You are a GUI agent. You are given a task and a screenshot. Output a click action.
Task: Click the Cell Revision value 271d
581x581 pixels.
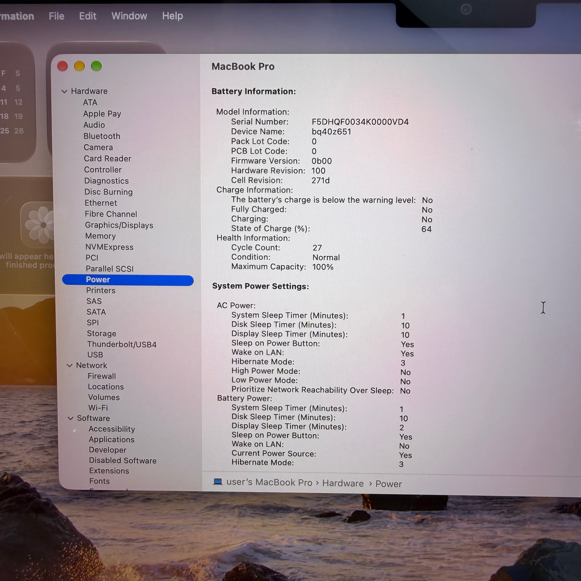point(321,181)
